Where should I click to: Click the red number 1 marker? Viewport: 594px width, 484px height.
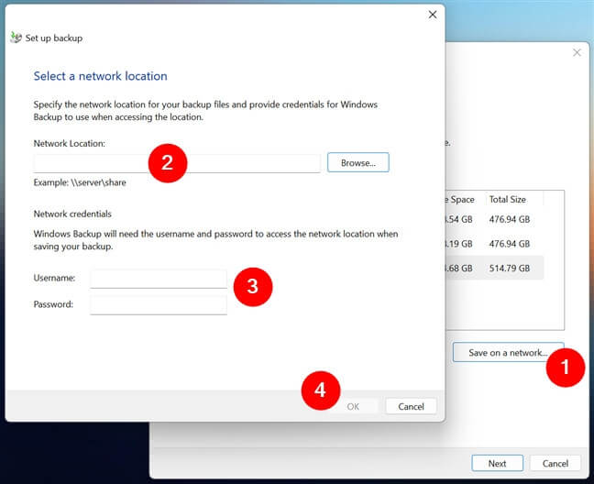(565, 368)
